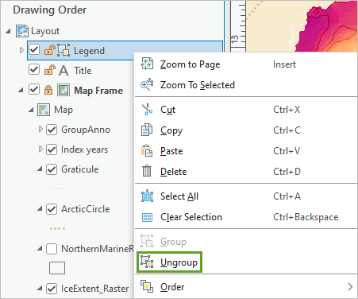Screen dimensions: 358x299
Task: Unlock the Map Frame padlock
Action: [48, 90]
